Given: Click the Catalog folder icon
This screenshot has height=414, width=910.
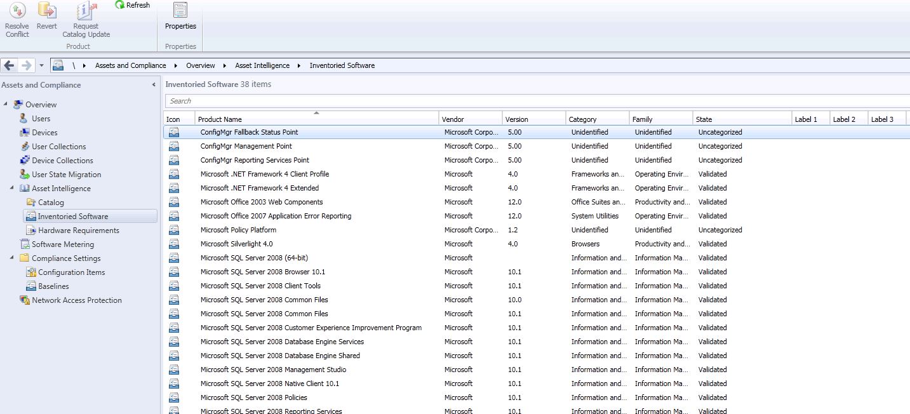Looking at the screenshot, I should click(x=30, y=202).
